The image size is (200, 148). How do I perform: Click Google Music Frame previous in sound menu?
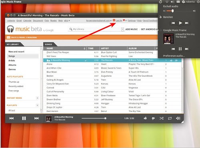[173, 49]
